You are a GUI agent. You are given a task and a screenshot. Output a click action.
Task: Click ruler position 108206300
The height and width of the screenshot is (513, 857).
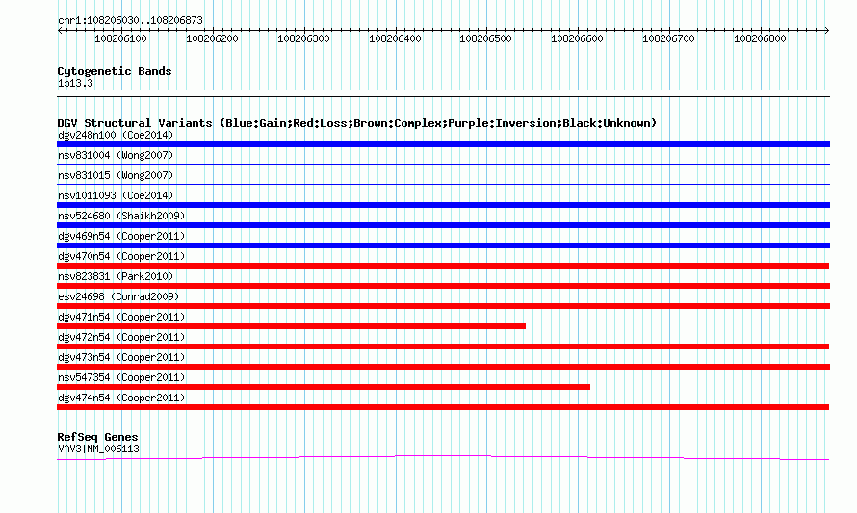pyautogui.click(x=303, y=38)
